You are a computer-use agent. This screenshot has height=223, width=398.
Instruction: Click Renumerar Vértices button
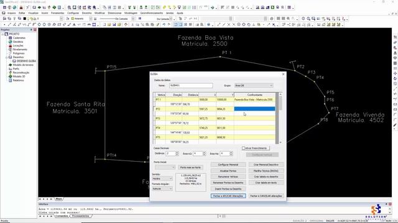[x=228, y=177]
